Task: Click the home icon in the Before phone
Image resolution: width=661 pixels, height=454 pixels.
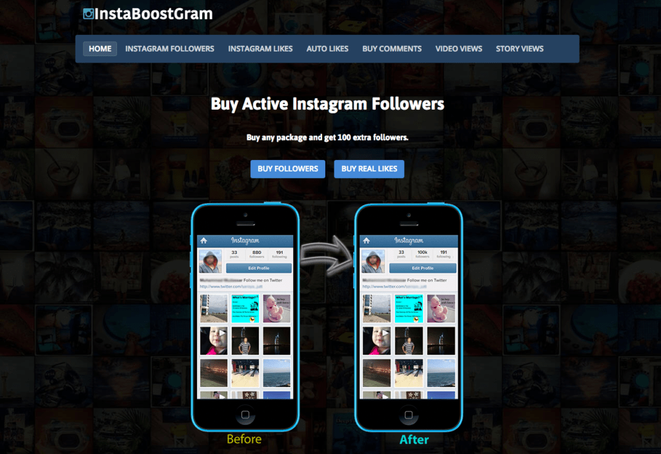Action: tap(203, 241)
